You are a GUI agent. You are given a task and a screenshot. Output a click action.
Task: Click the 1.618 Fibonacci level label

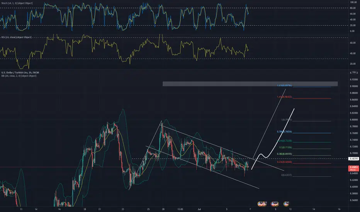tap(284, 86)
